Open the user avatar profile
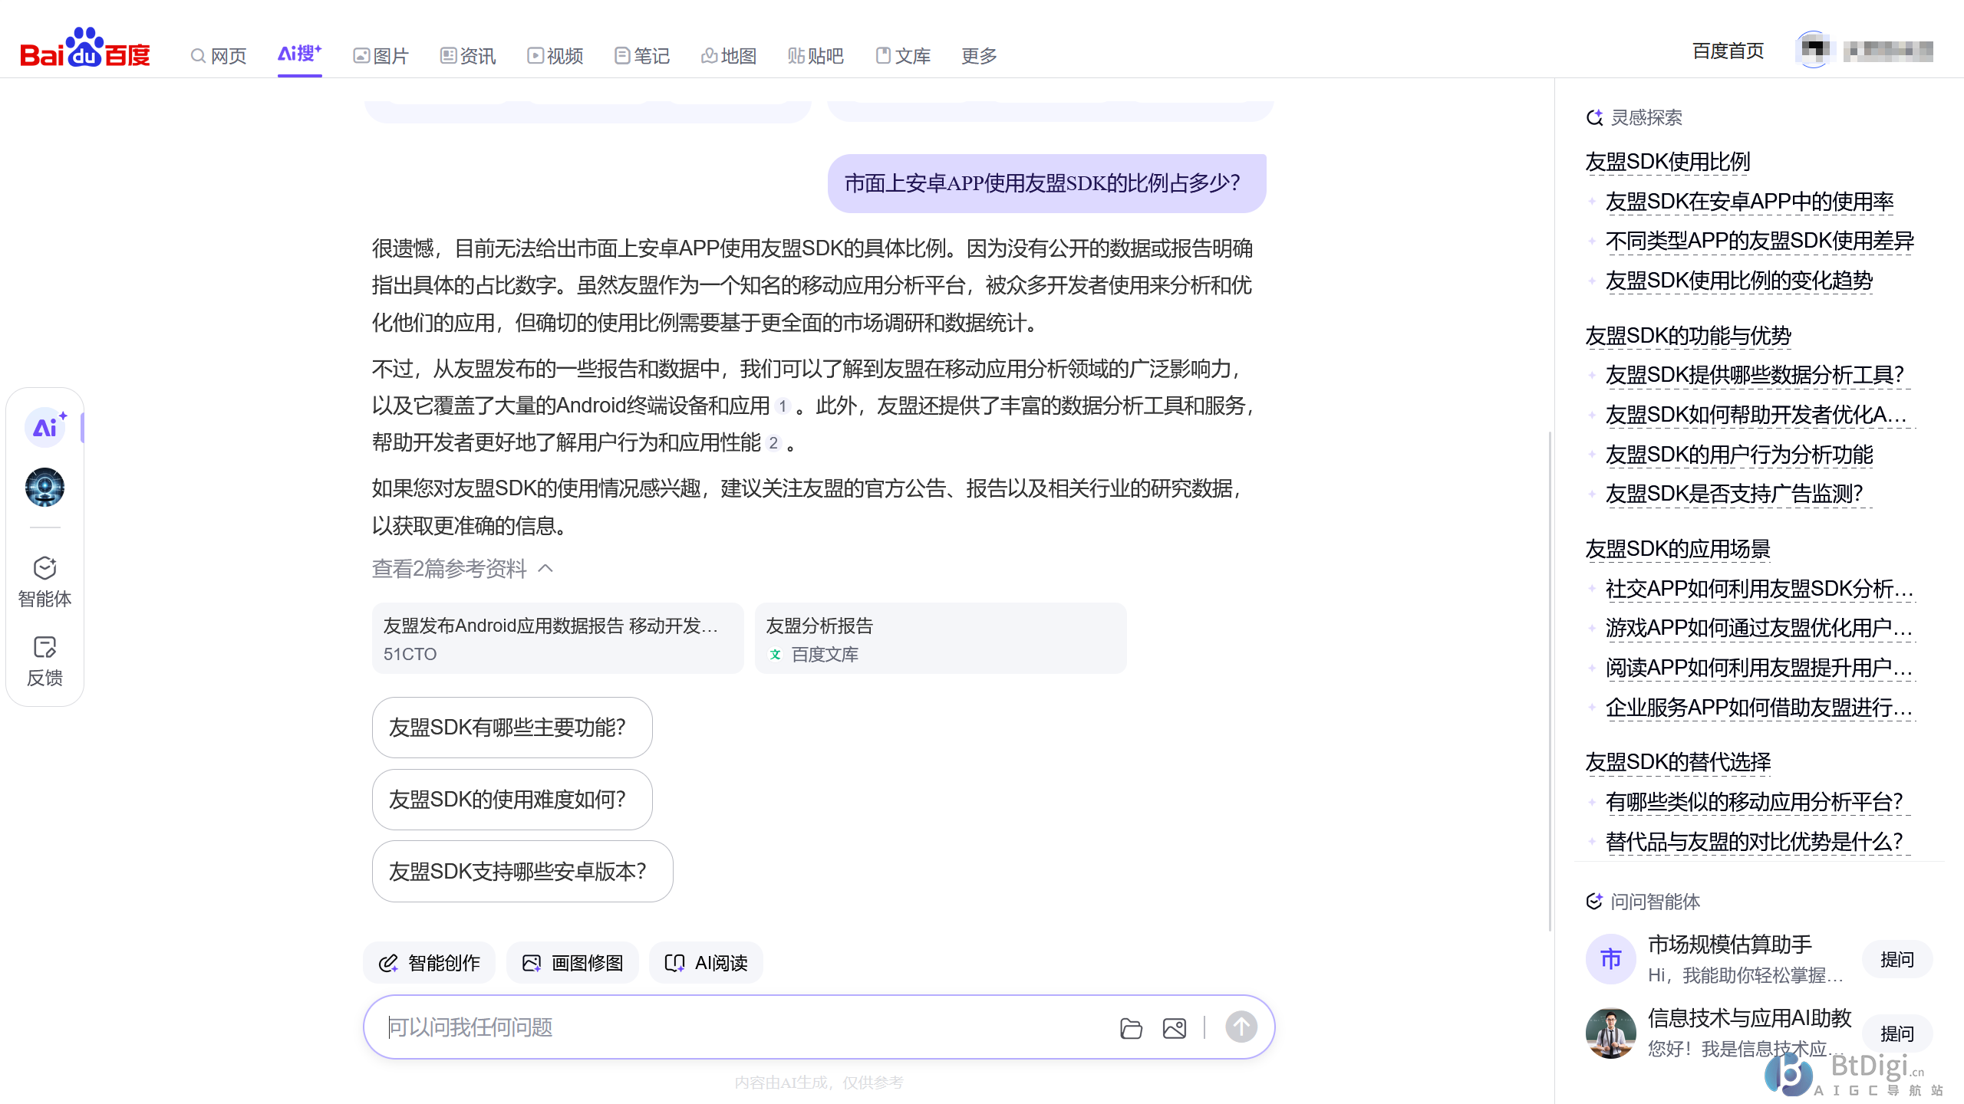 [x=1814, y=51]
